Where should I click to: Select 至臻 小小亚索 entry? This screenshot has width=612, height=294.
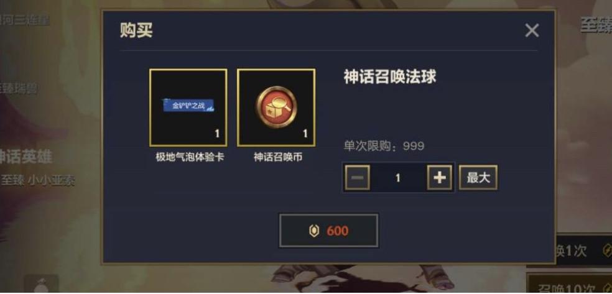pyautogui.click(x=38, y=180)
